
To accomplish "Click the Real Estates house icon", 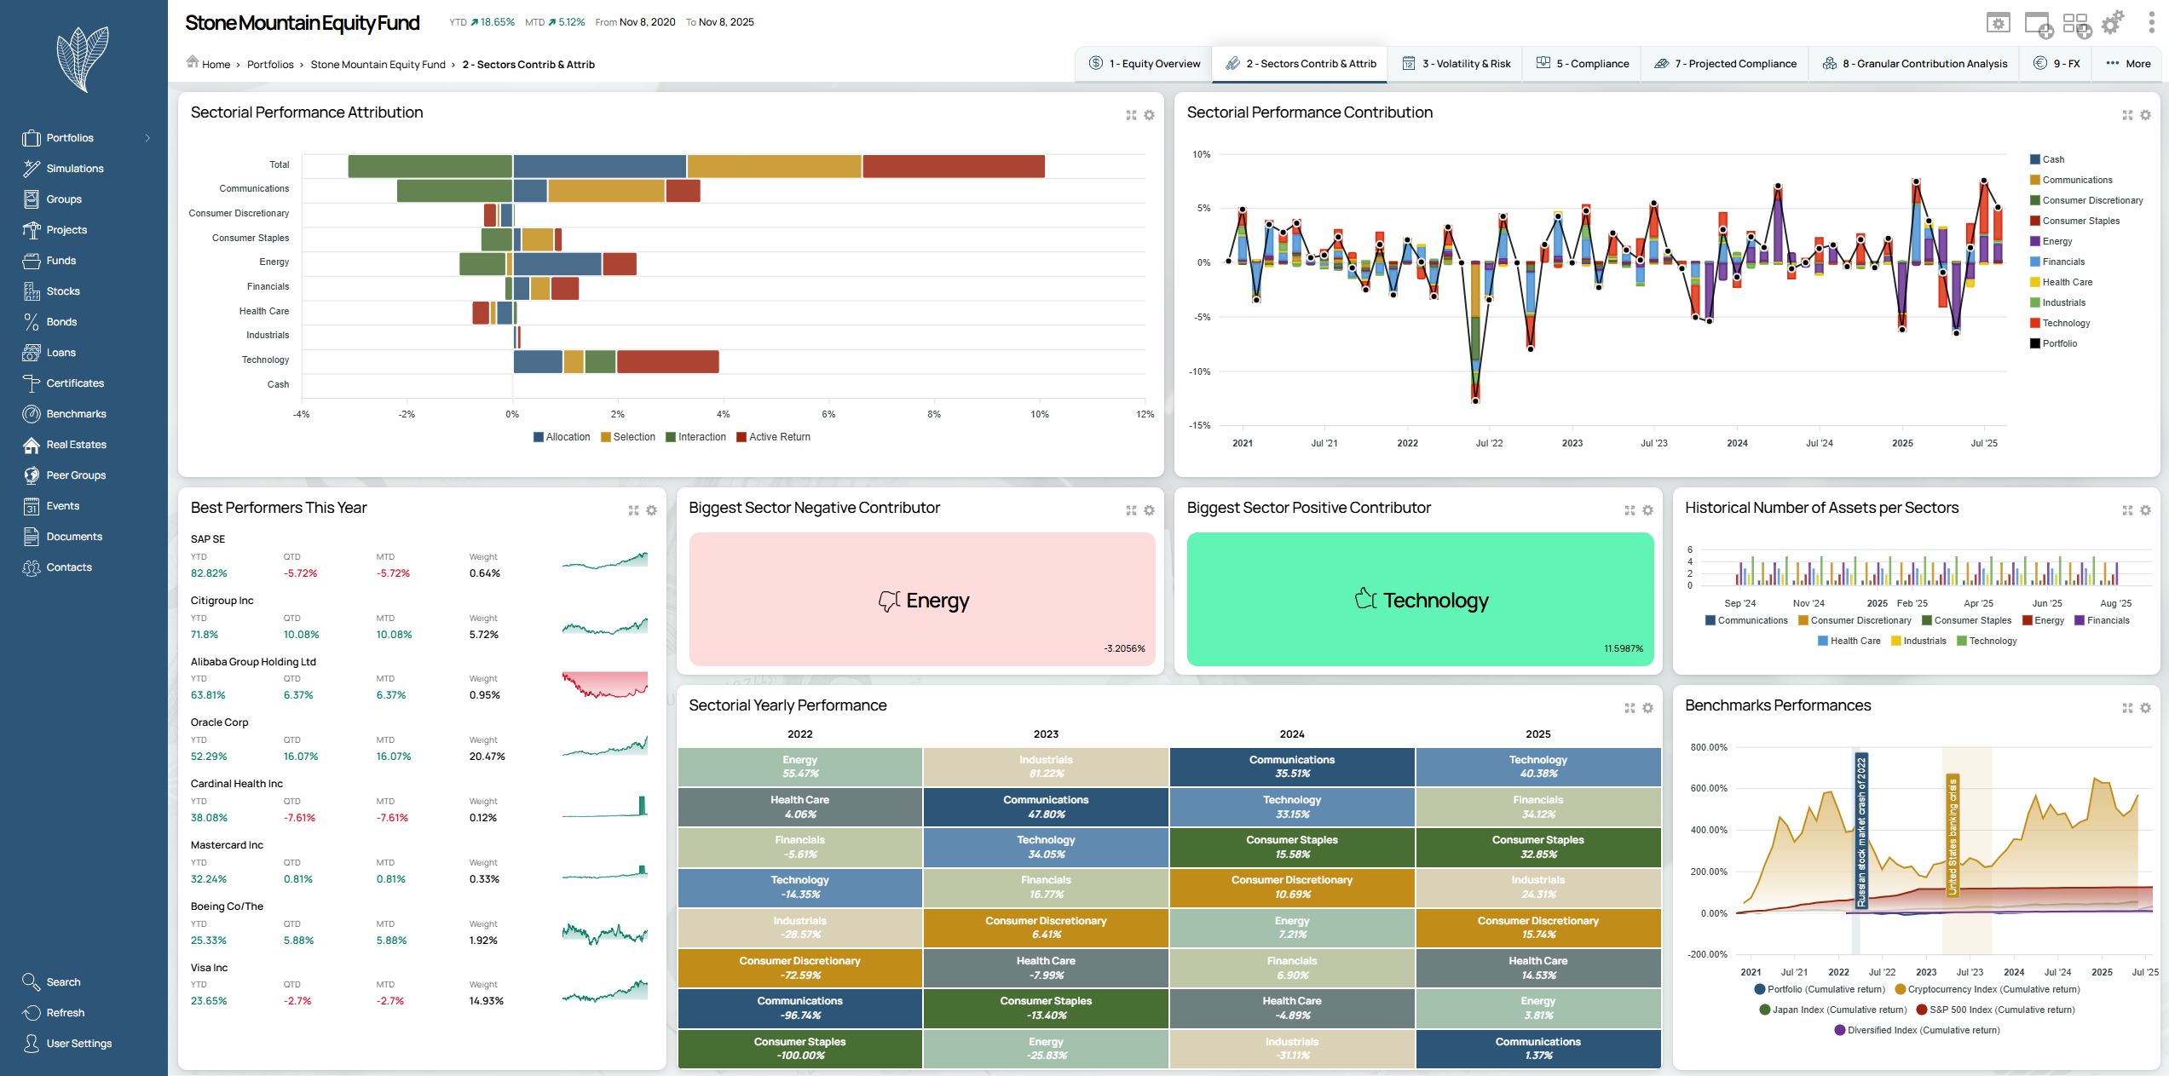I will click(32, 445).
